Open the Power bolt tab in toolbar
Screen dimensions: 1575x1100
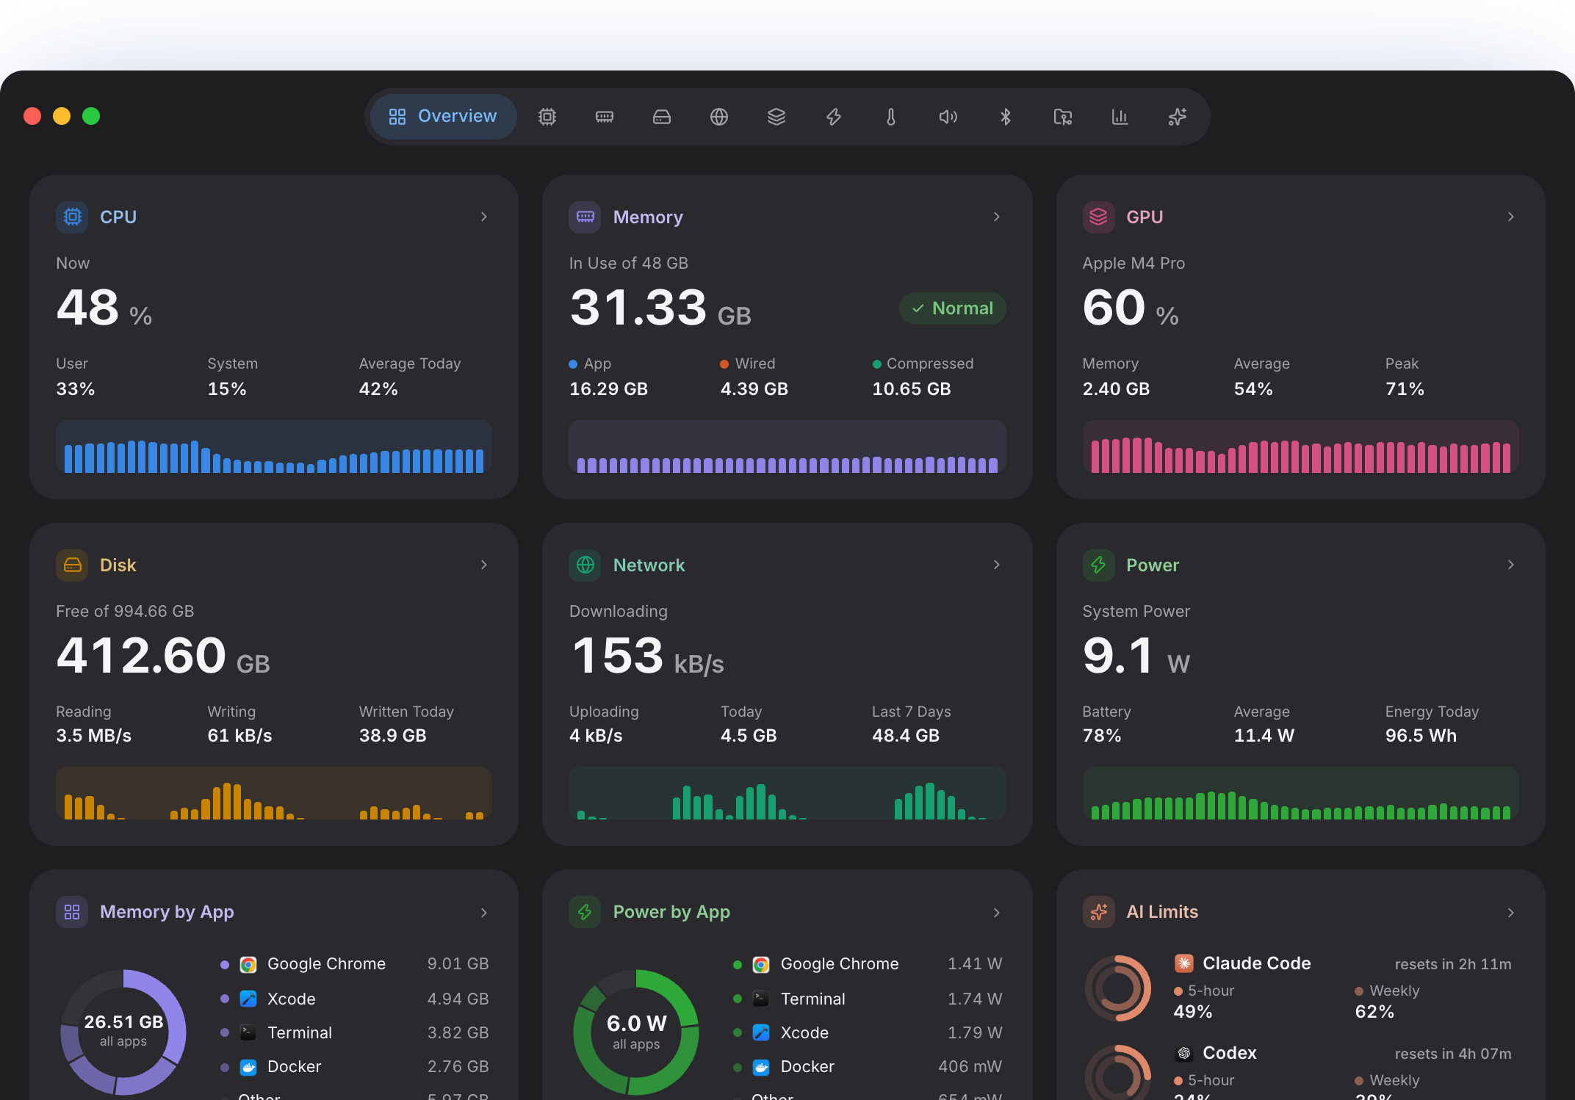tap(834, 117)
